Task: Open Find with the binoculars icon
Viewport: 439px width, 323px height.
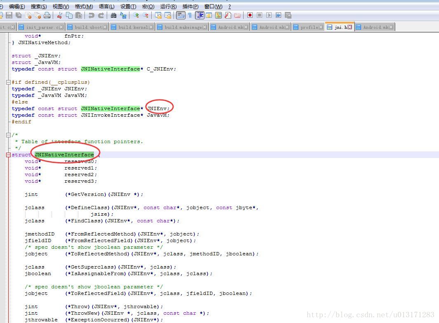Action: click(113, 15)
